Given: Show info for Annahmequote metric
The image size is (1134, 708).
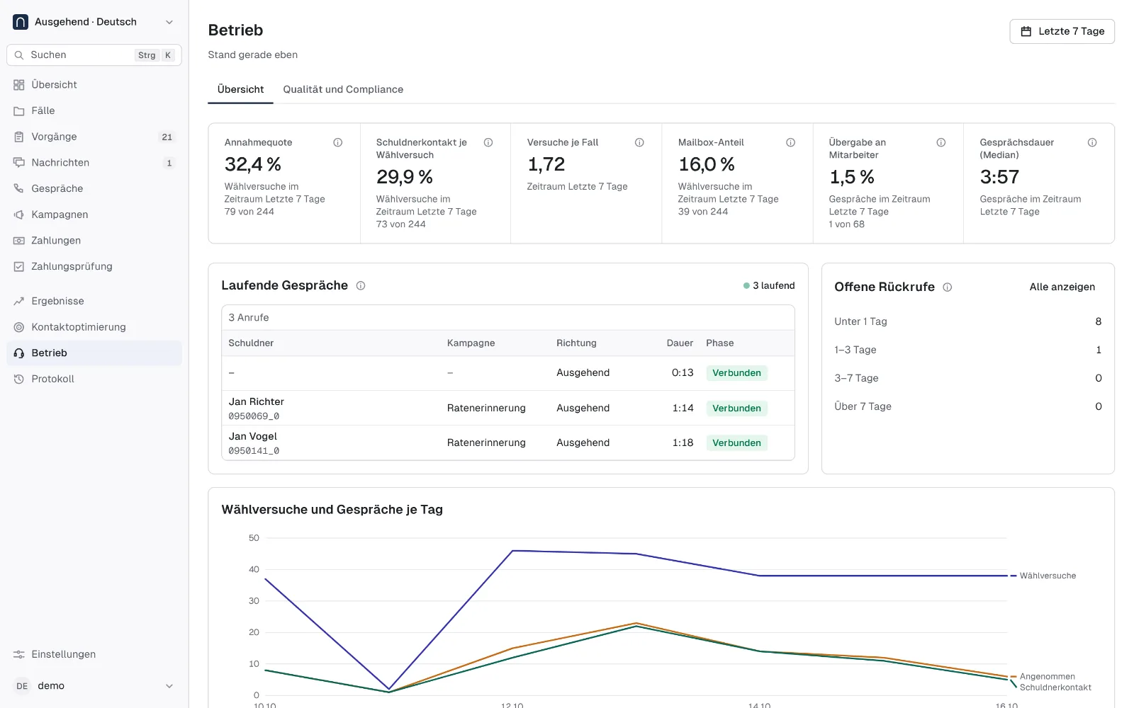Looking at the screenshot, I should [338, 142].
